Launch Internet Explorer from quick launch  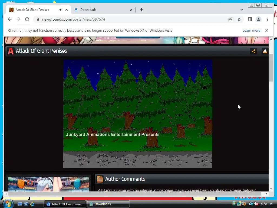[x=32, y=204]
